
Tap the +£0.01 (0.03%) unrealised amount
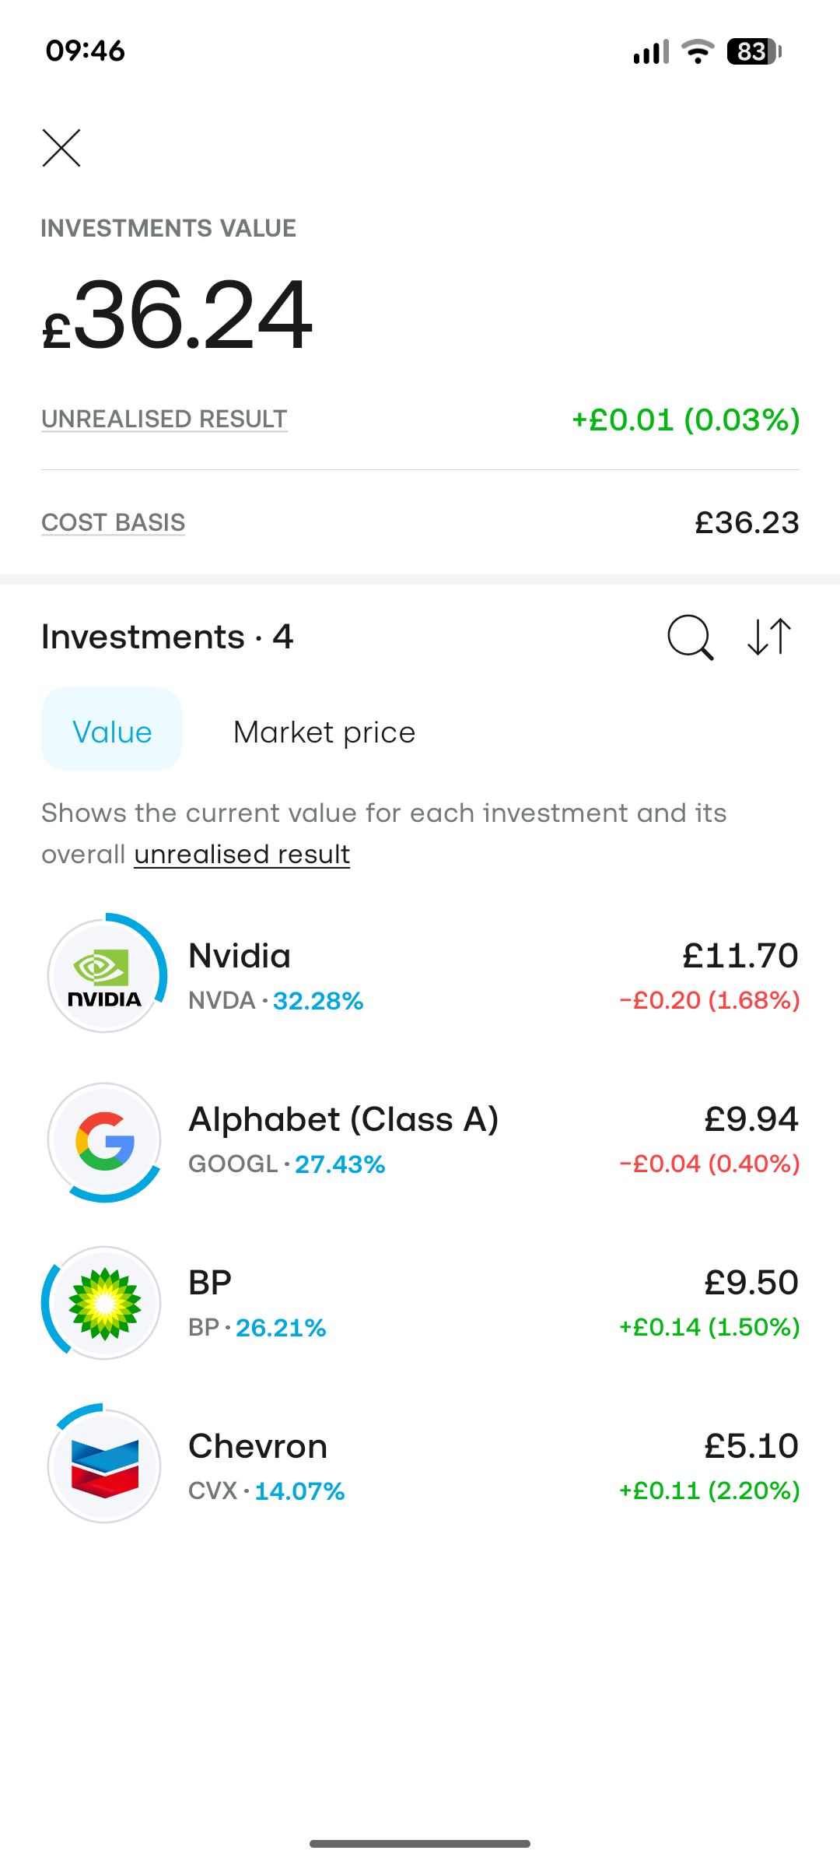[686, 420]
